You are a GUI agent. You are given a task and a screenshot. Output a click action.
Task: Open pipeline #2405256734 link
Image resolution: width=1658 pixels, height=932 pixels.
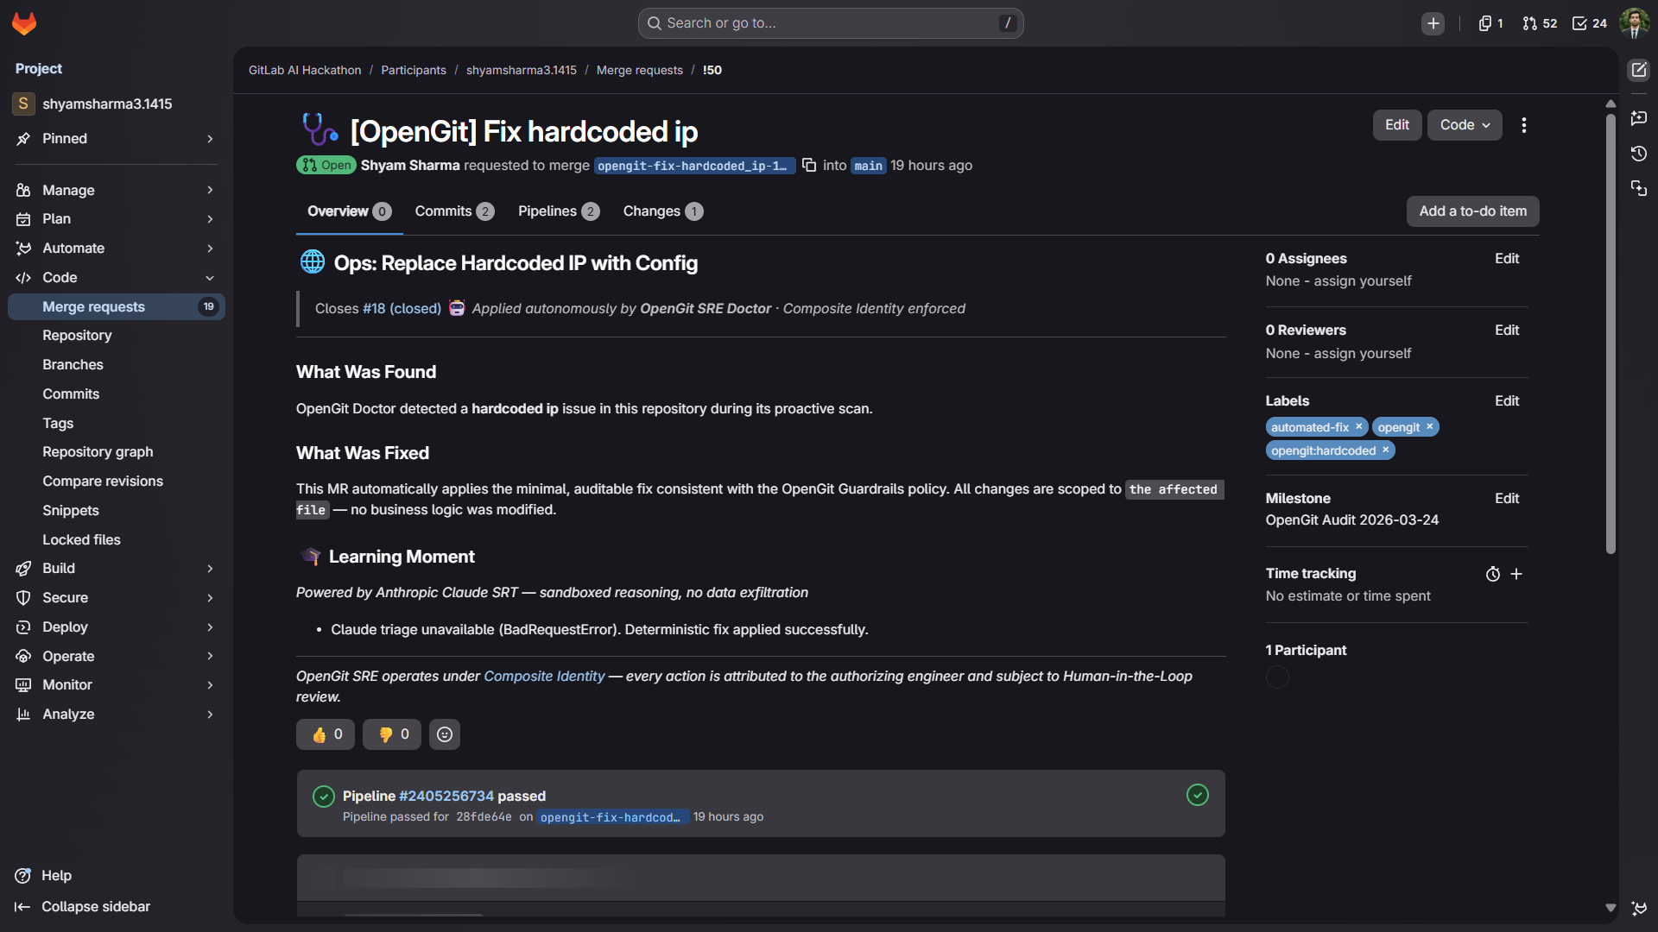point(446,796)
